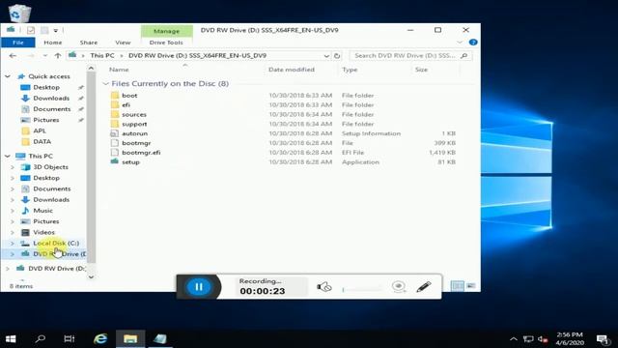Open the network tray icon
Viewport: 618px width, 348px height.
(x=528, y=339)
